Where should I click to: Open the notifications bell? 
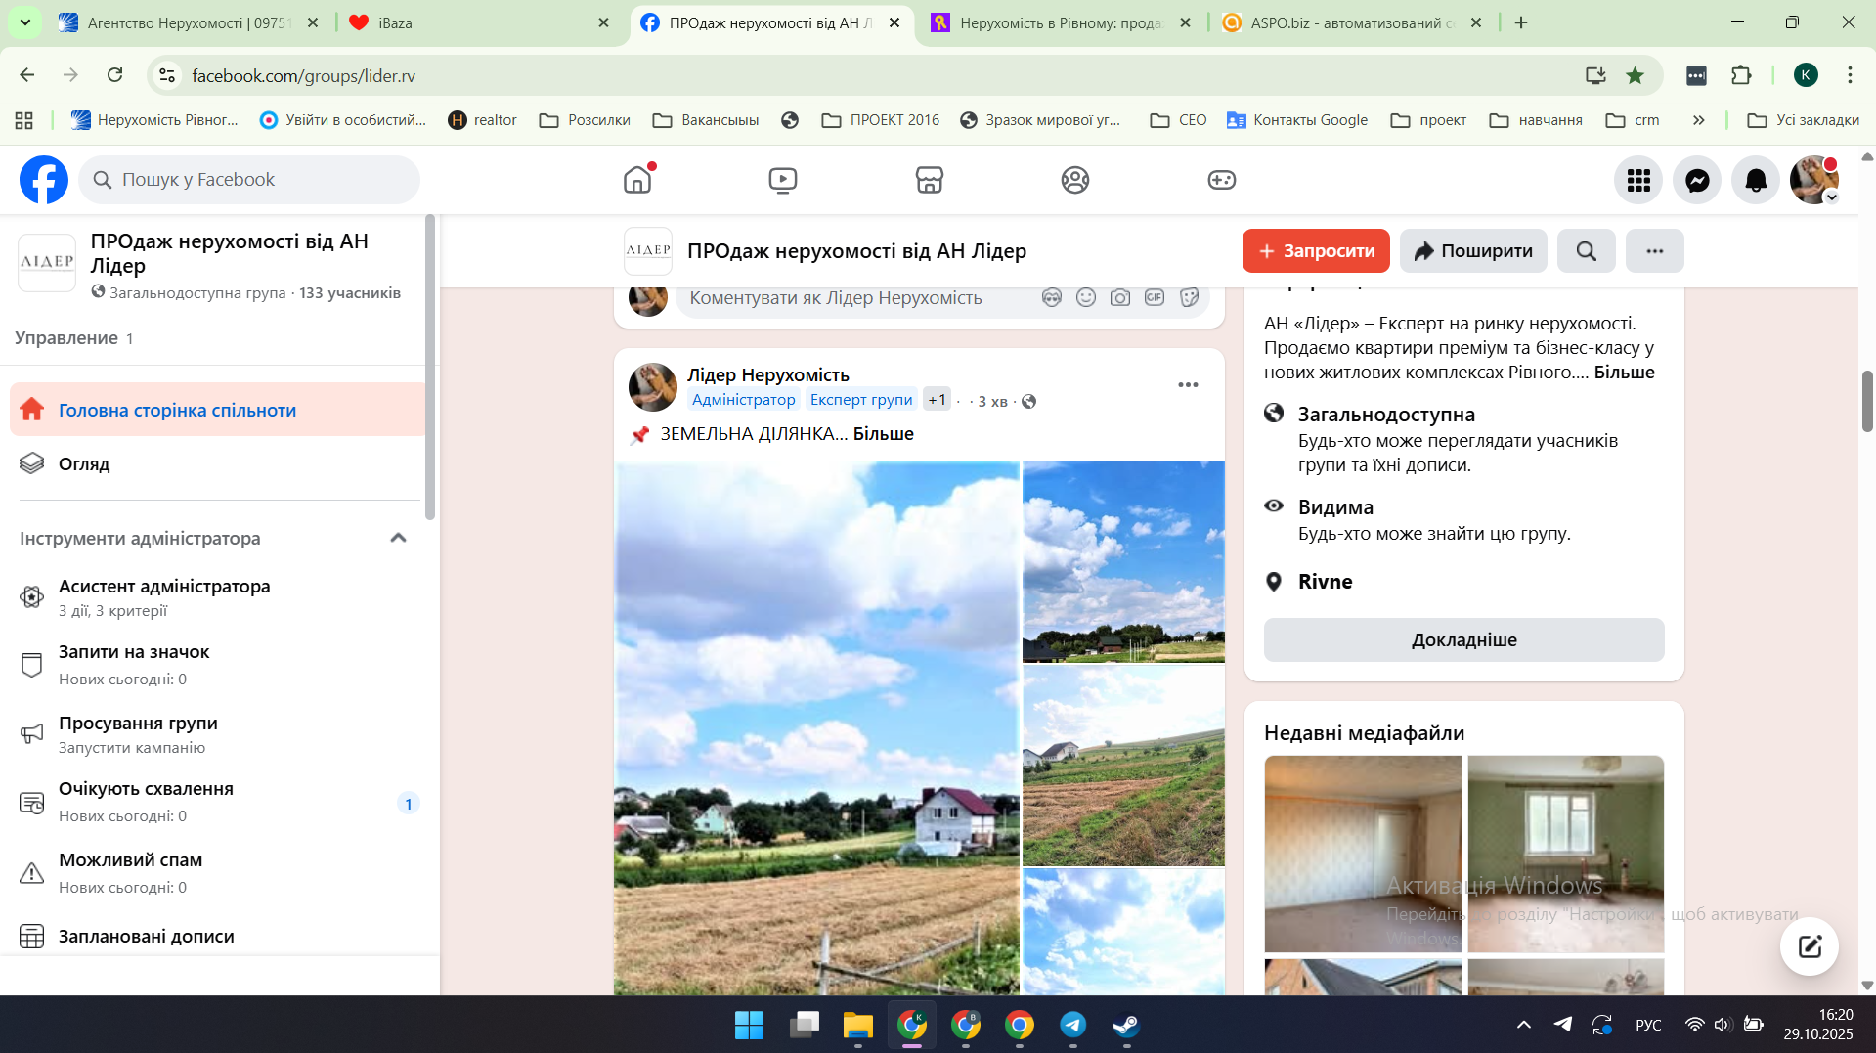click(x=1756, y=181)
